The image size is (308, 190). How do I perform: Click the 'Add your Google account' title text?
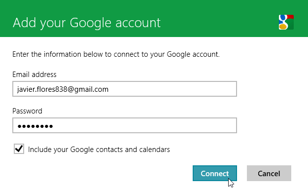(87, 23)
